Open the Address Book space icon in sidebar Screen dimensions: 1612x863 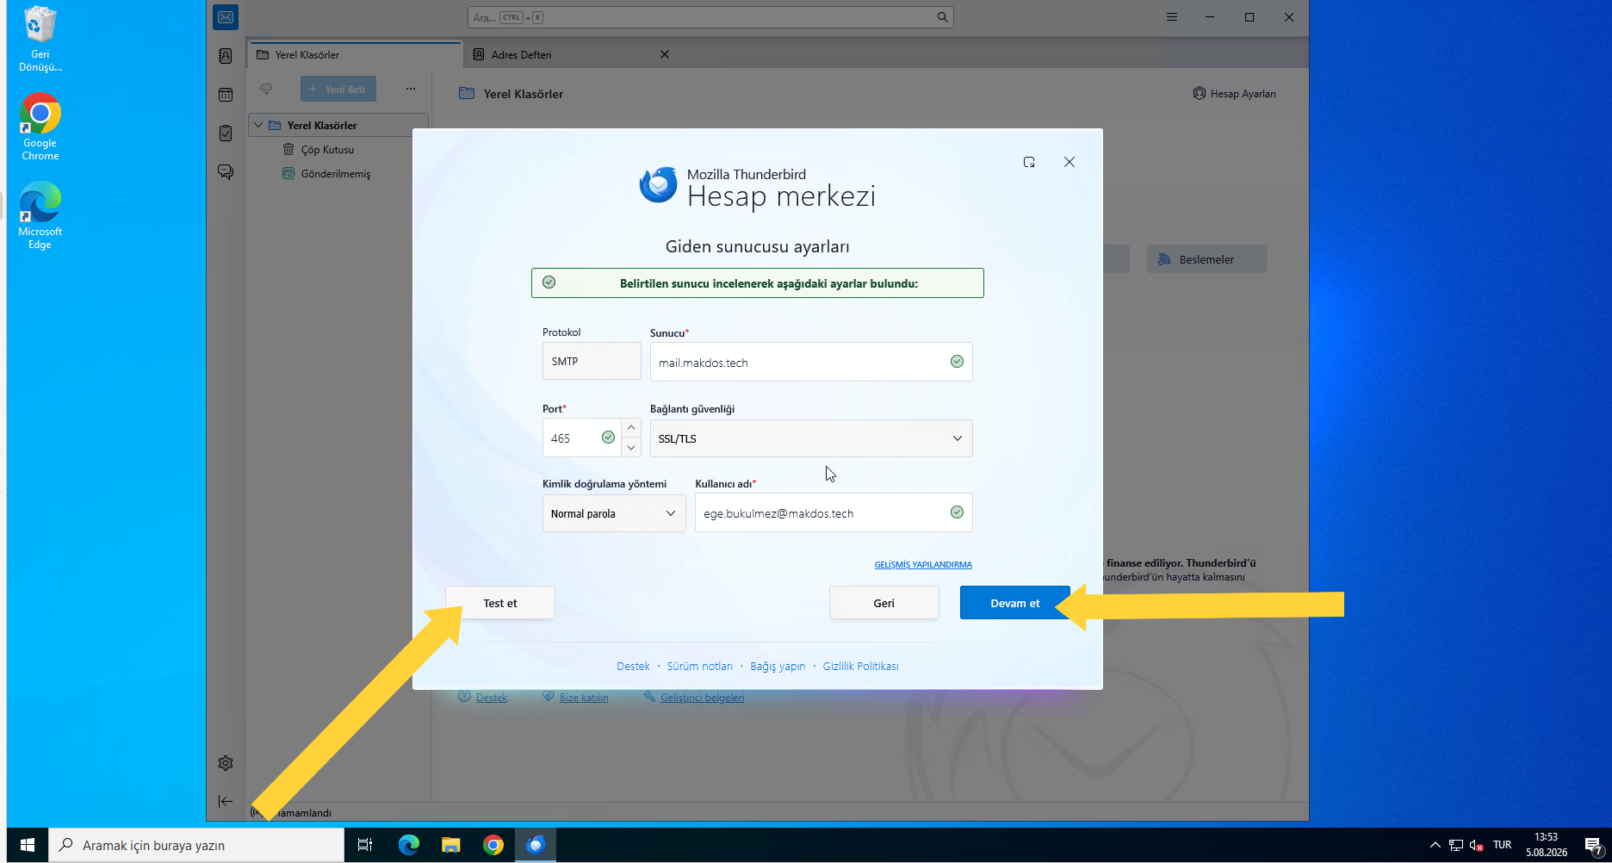(x=226, y=56)
